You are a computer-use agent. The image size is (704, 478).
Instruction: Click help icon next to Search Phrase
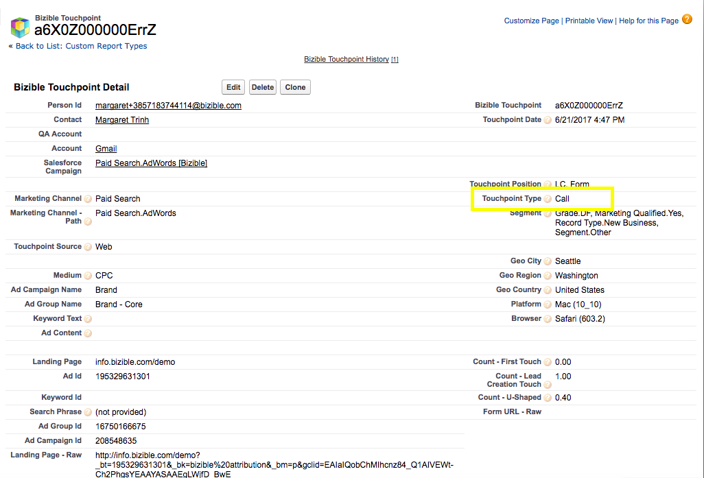[x=88, y=412]
